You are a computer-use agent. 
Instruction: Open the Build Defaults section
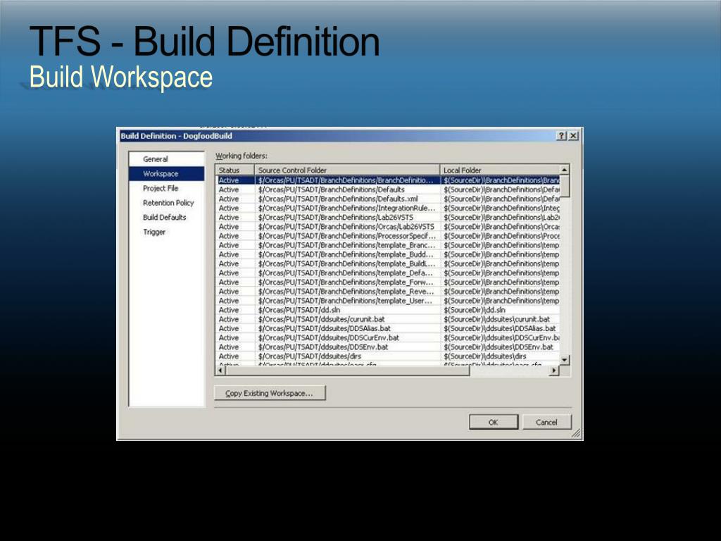[165, 217]
